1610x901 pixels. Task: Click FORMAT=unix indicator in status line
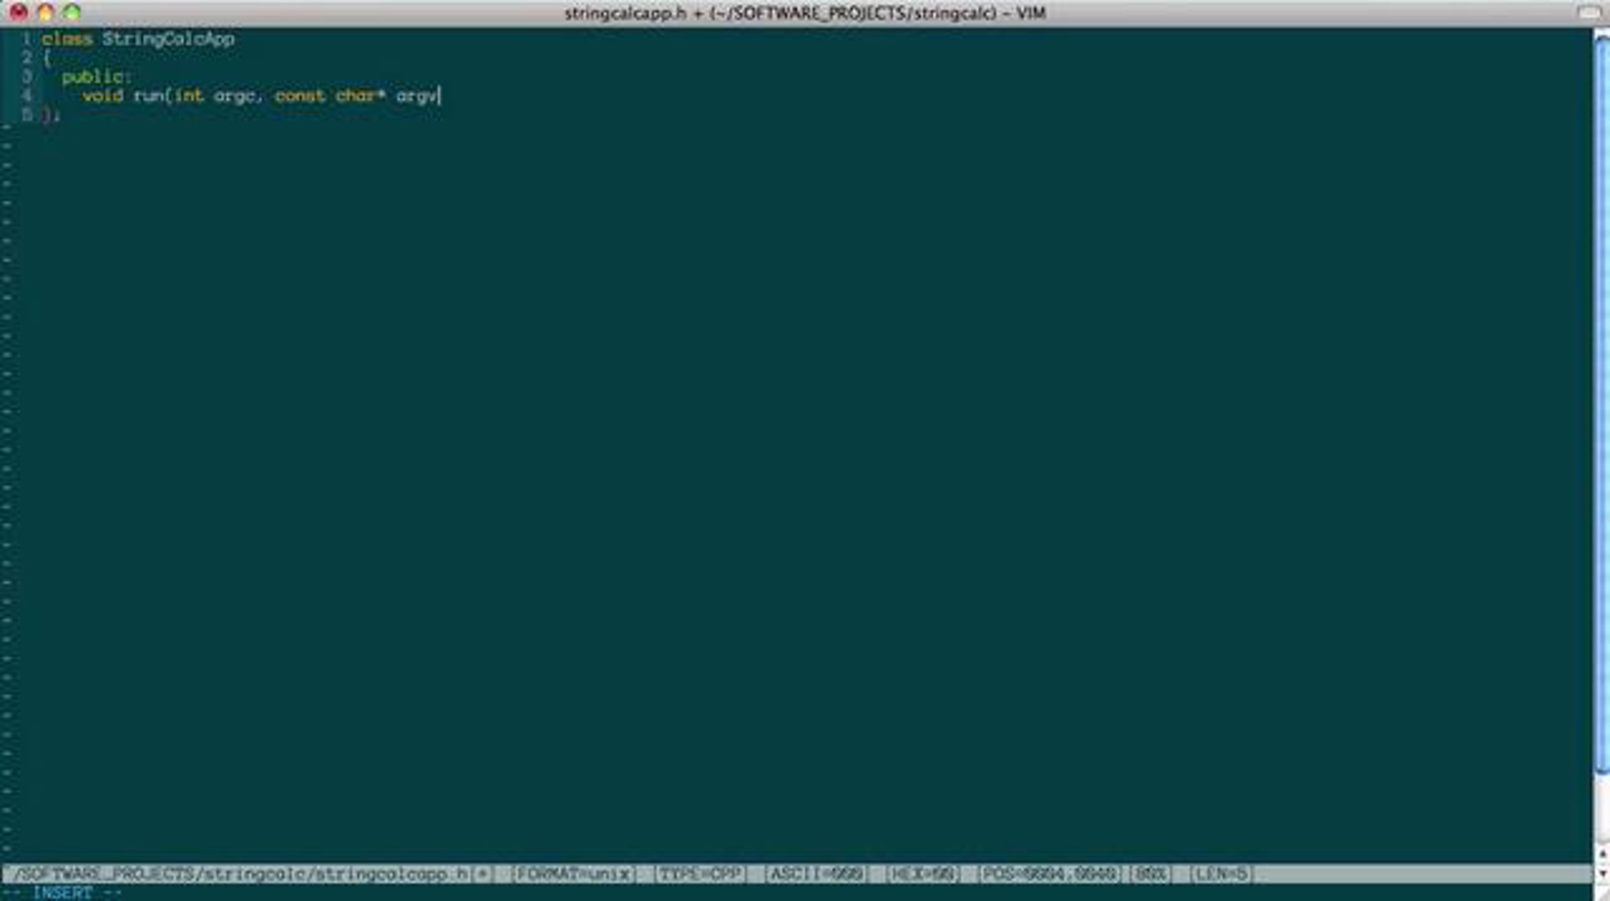[572, 874]
